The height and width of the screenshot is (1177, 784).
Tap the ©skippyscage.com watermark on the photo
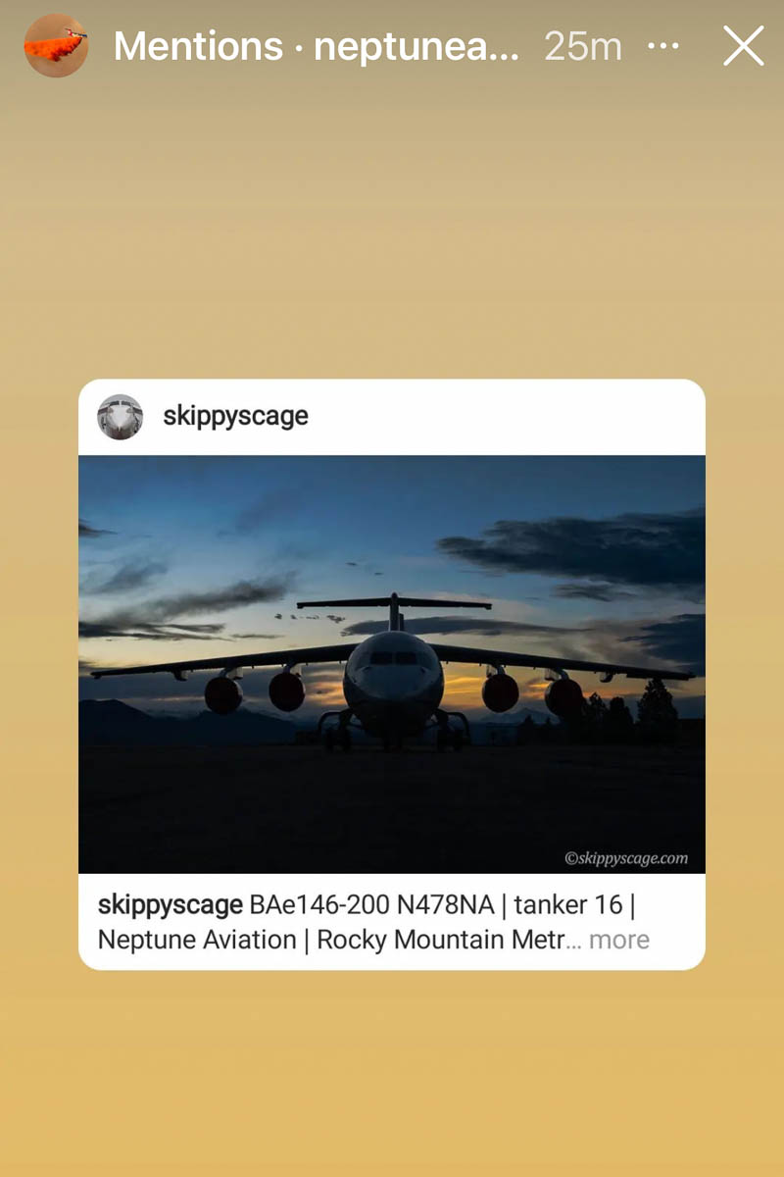(x=626, y=858)
